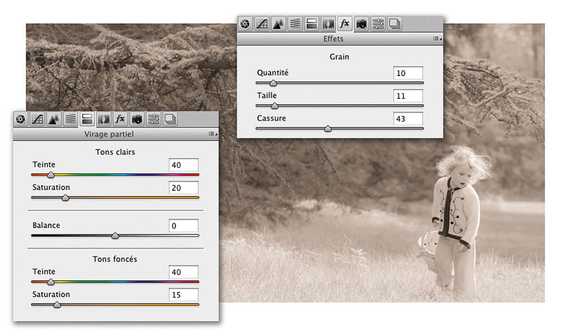Image resolution: width=566 pixels, height=336 pixels.
Task: Click the Cassure value field showing 43
Action: click(408, 119)
